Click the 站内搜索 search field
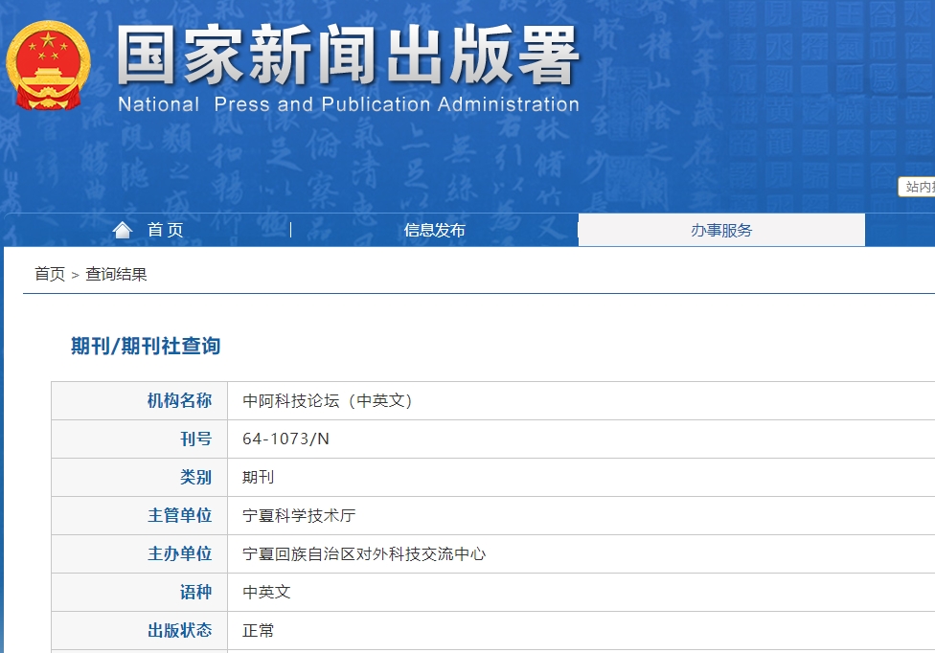This screenshot has height=653, width=935. tap(918, 187)
